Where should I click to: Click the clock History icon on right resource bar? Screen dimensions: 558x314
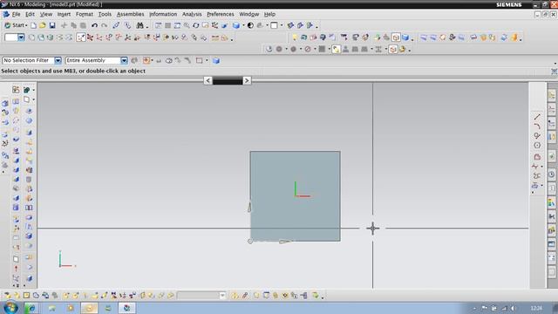pos(551,174)
